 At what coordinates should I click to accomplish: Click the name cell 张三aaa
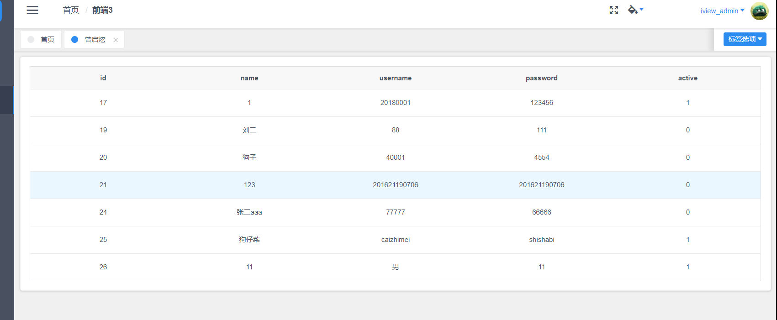coord(249,212)
